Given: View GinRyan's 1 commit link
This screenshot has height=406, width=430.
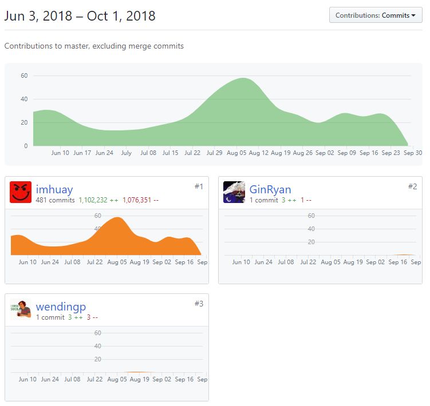Looking at the screenshot, I should (x=264, y=200).
